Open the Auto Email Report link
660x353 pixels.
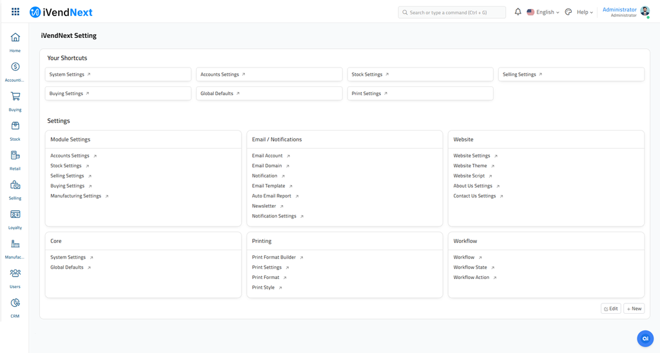(x=271, y=196)
